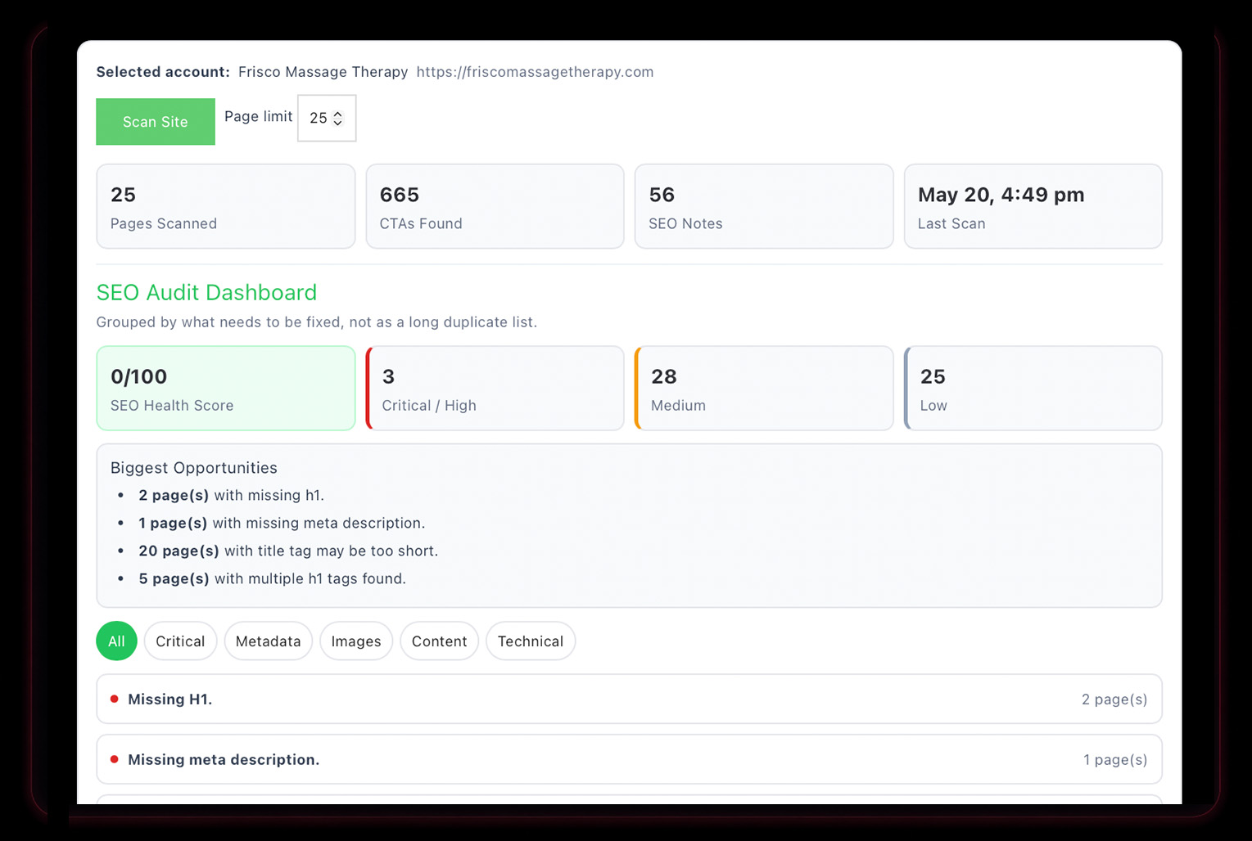This screenshot has width=1252, height=841.
Task: Click the 'Grouped by what needs to be fixed' subtitle
Action: point(317,322)
